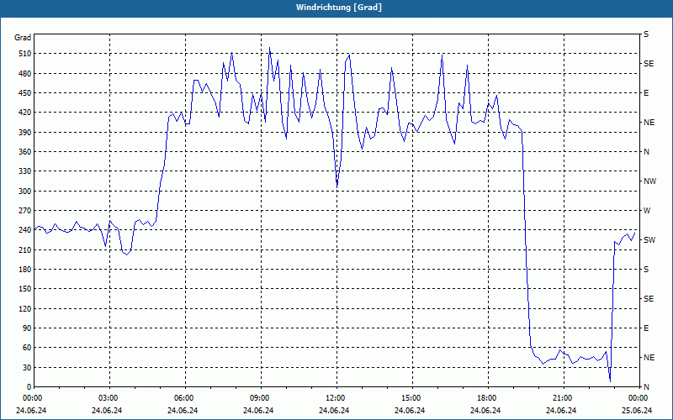Viewport: 673px width, 420px height.
Task: Click the 03:00 time label
Action: click(x=107, y=398)
